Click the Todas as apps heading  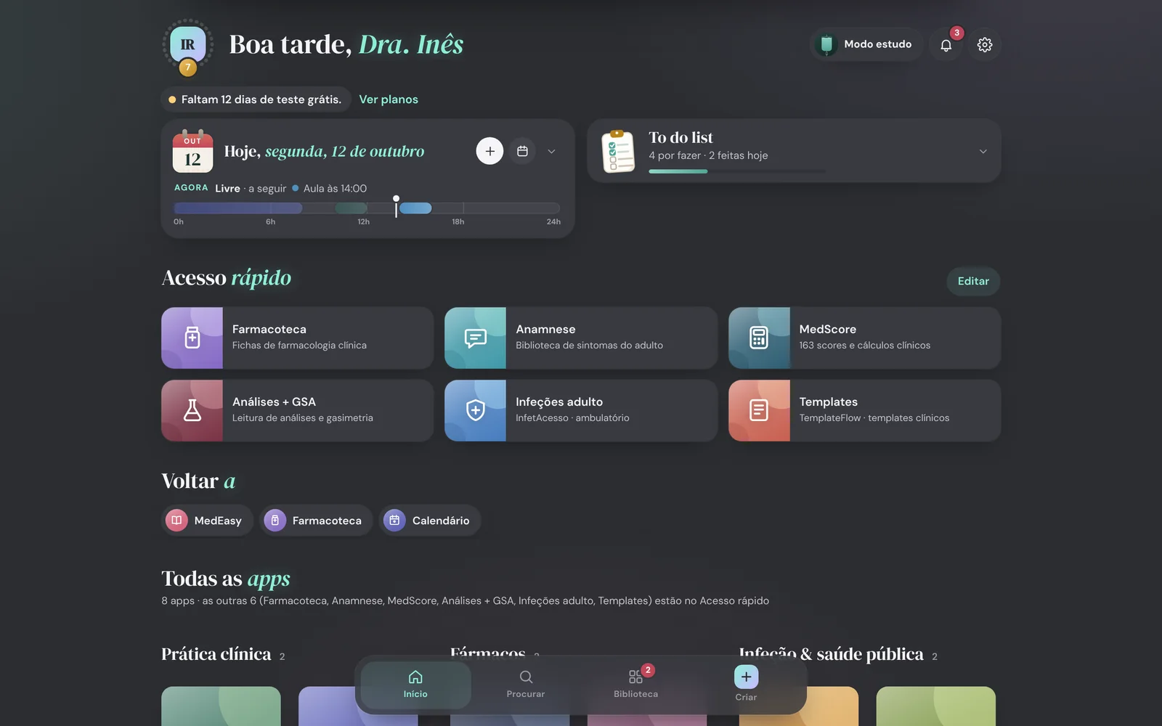pos(226,579)
